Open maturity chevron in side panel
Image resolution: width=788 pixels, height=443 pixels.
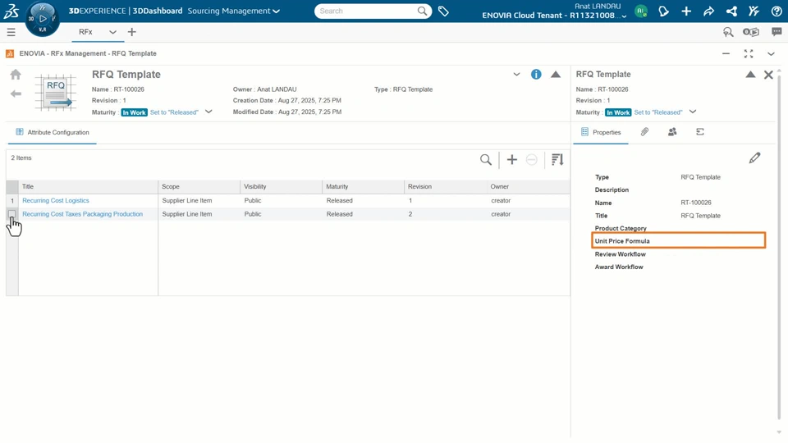click(x=693, y=112)
